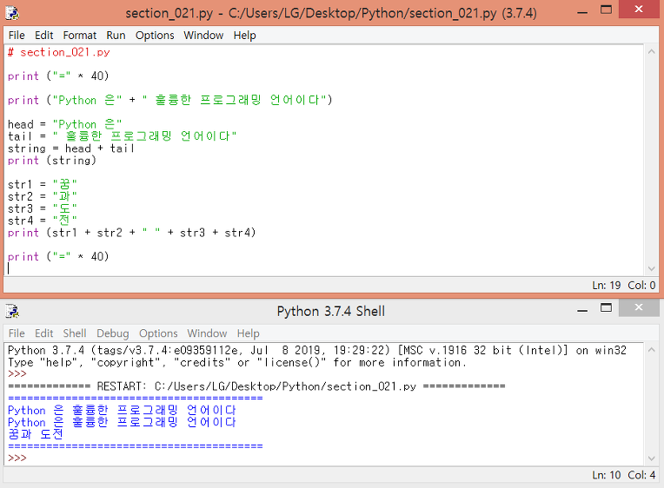The height and width of the screenshot is (488, 664).
Task: Click the Python icon in the editor title bar
Action: coord(12,13)
